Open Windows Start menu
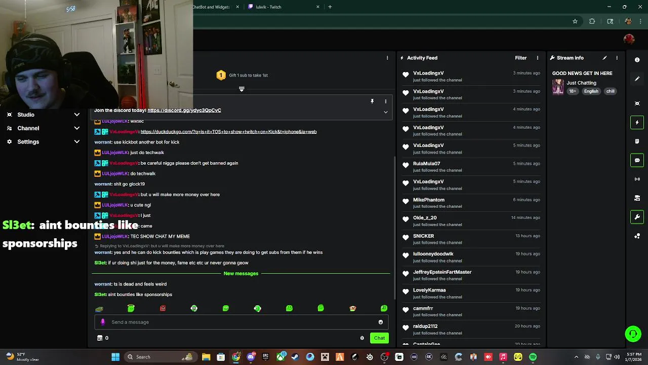 (115, 357)
